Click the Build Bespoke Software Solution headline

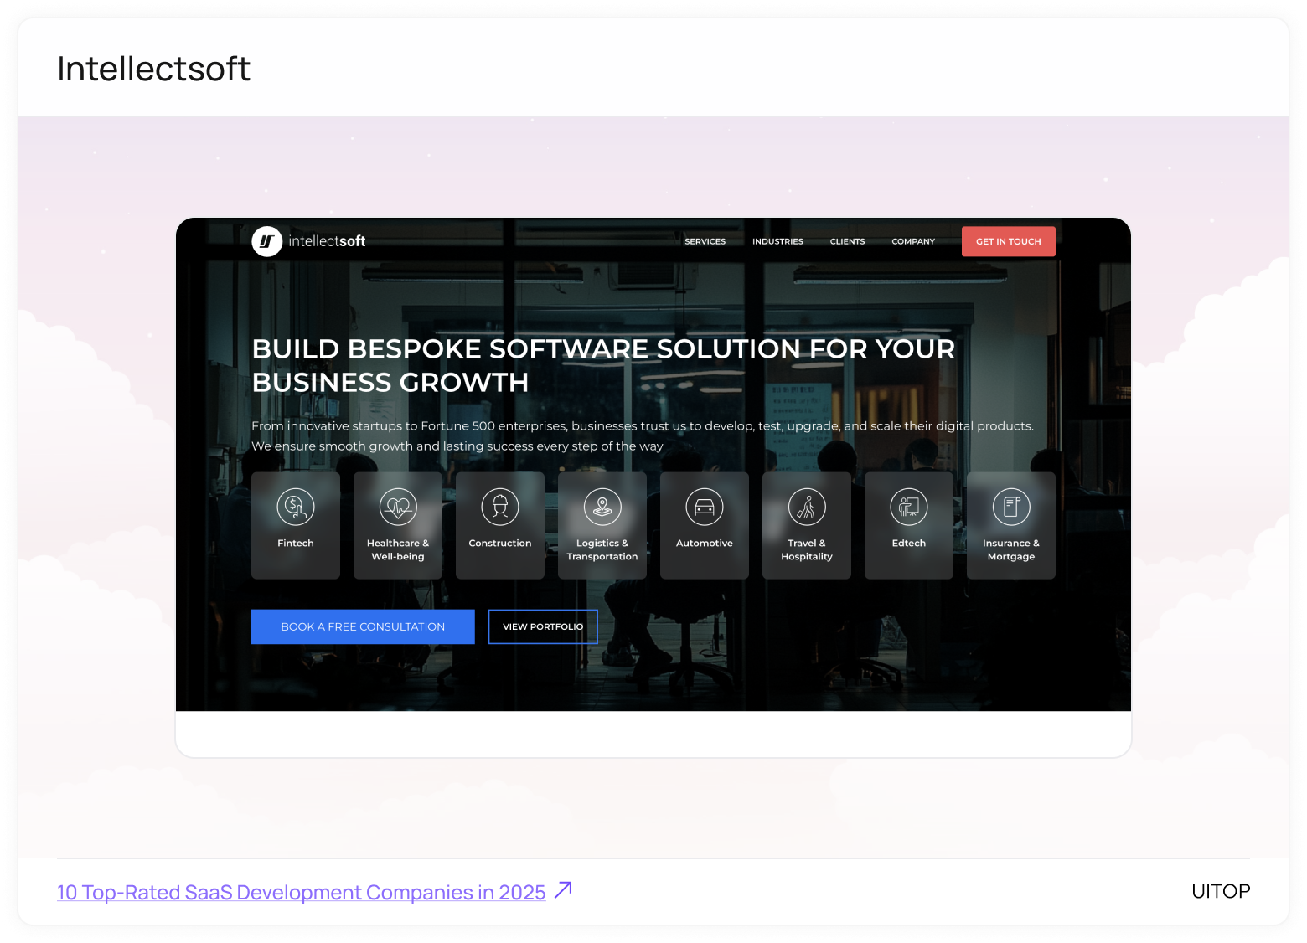(x=603, y=365)
